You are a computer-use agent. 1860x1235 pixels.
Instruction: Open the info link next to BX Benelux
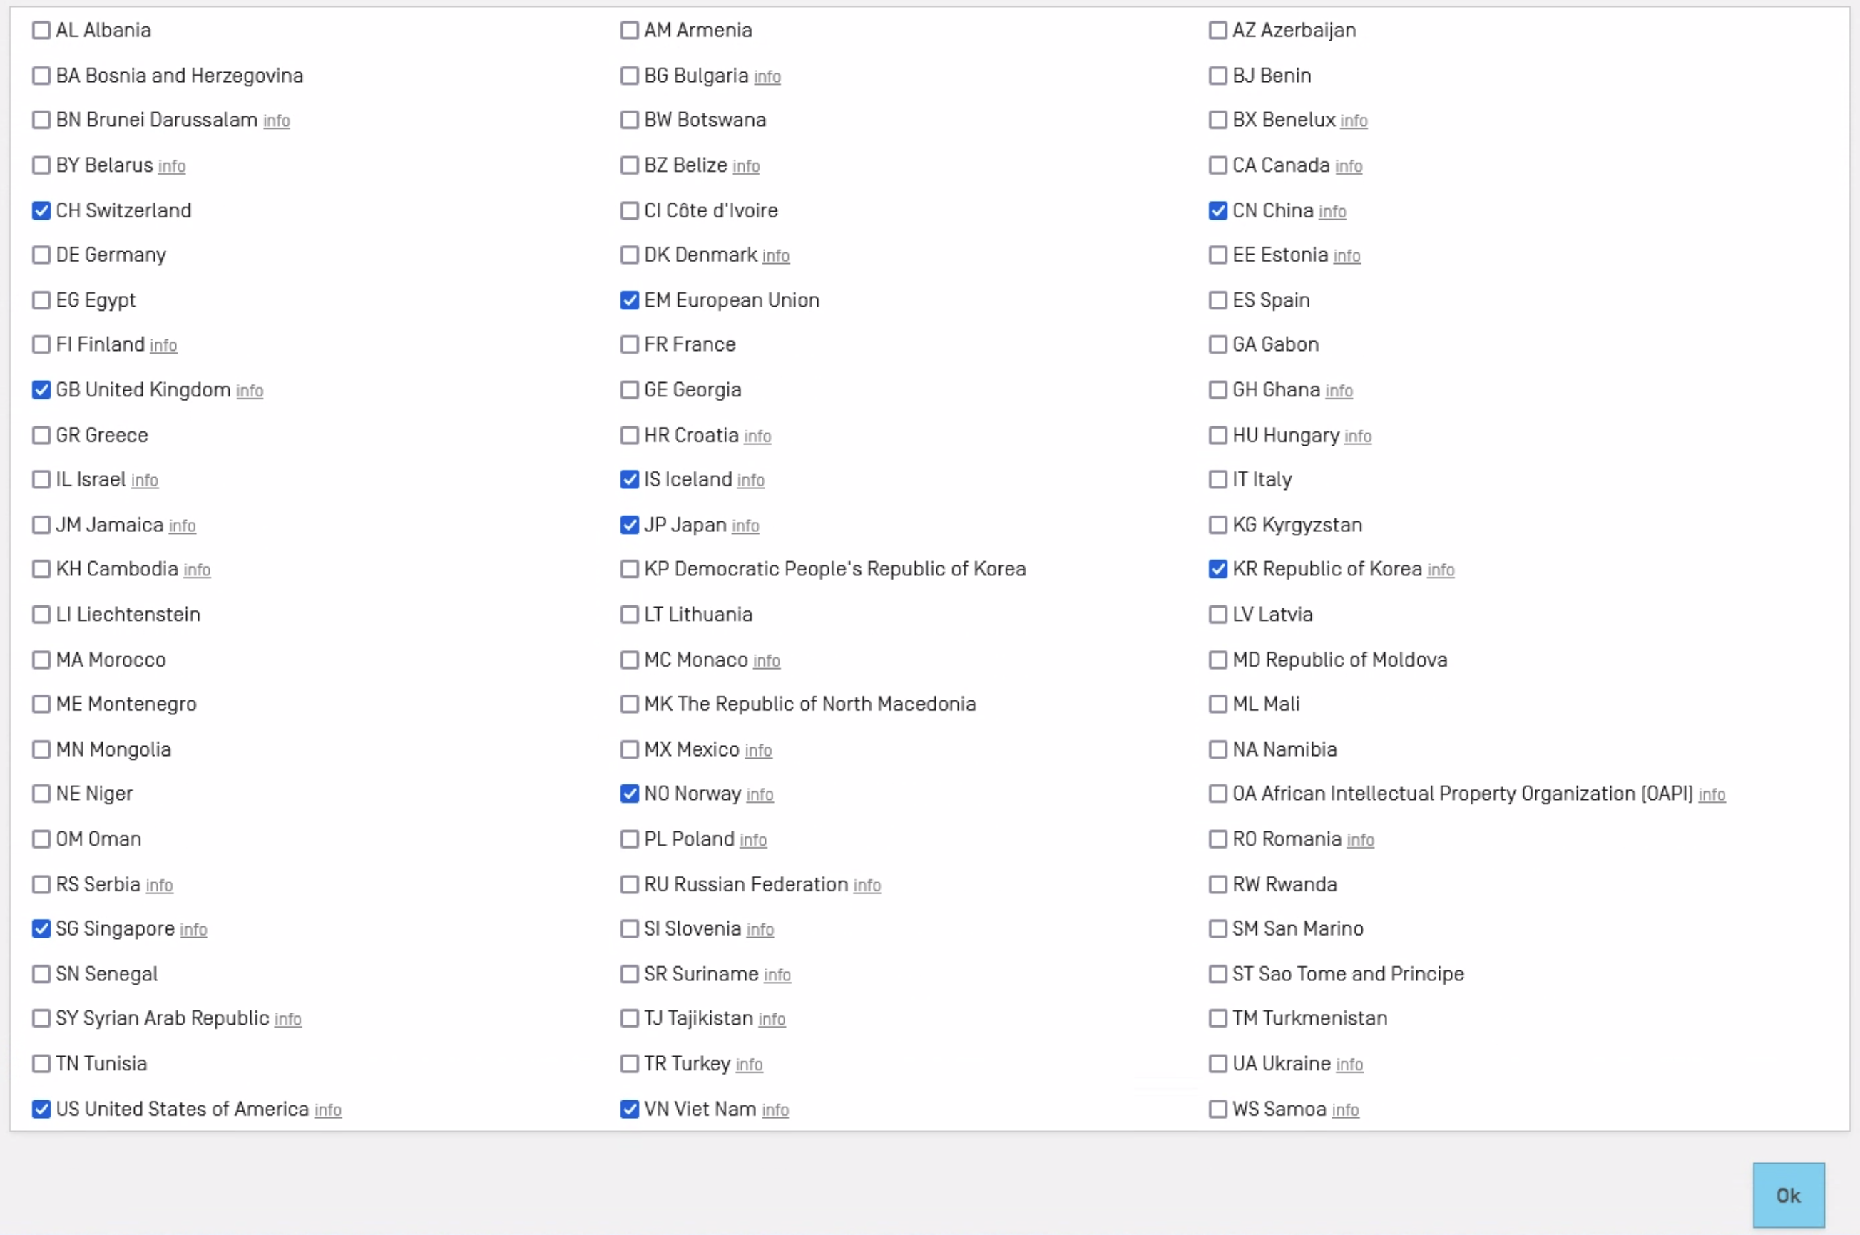[1353, 121]
